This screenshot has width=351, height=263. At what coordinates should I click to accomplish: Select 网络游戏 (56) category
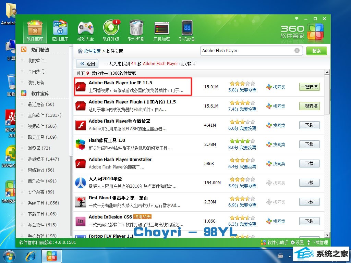pyautogui.click(x=41, y=170)
